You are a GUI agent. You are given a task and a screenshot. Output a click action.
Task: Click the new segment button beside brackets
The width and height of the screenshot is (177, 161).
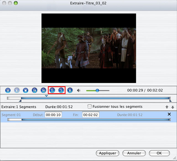[x=70, y=90]
